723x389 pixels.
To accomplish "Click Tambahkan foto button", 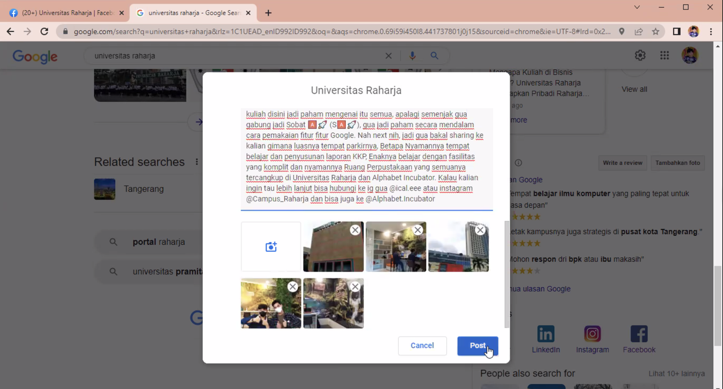I will tap(678, 163).
